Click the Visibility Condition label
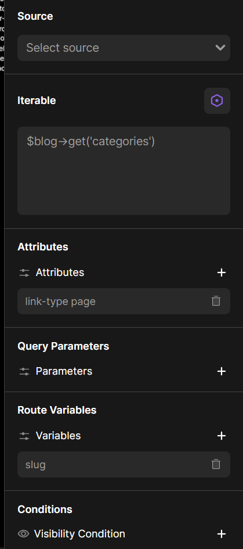 pos(79,534)
